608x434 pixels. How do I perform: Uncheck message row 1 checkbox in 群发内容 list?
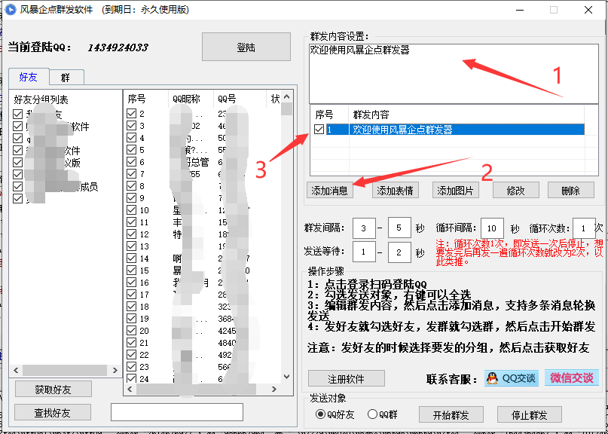319,130
